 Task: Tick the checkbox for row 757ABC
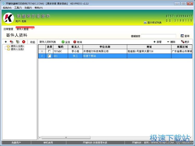[x=49, y=51]
